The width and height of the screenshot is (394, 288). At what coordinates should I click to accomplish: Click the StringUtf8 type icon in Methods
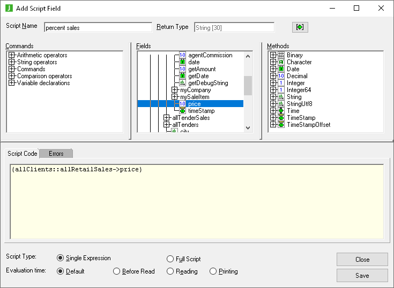click(281, 104)
